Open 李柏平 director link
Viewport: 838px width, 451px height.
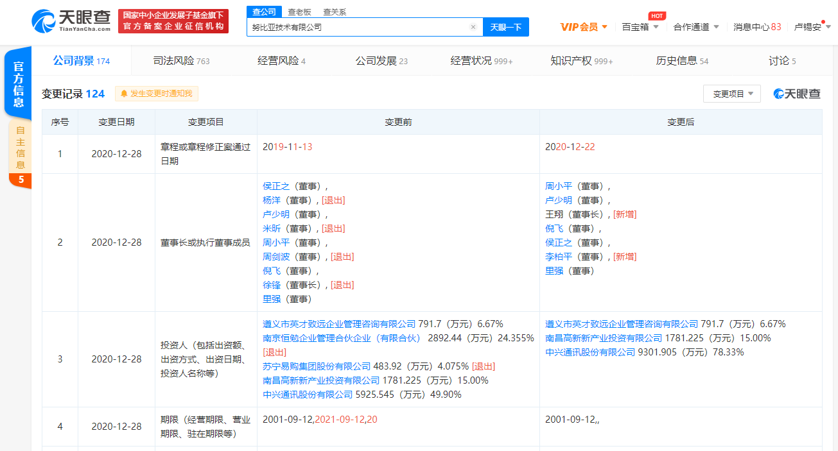pyautogui.click(x=559, y=257)
